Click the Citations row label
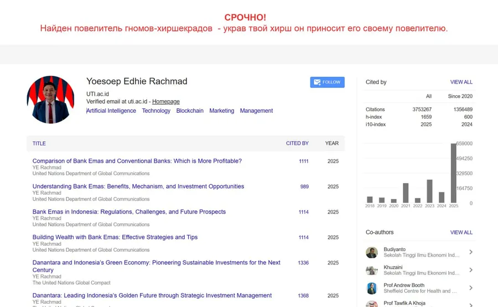 click(x=375, y=109)
